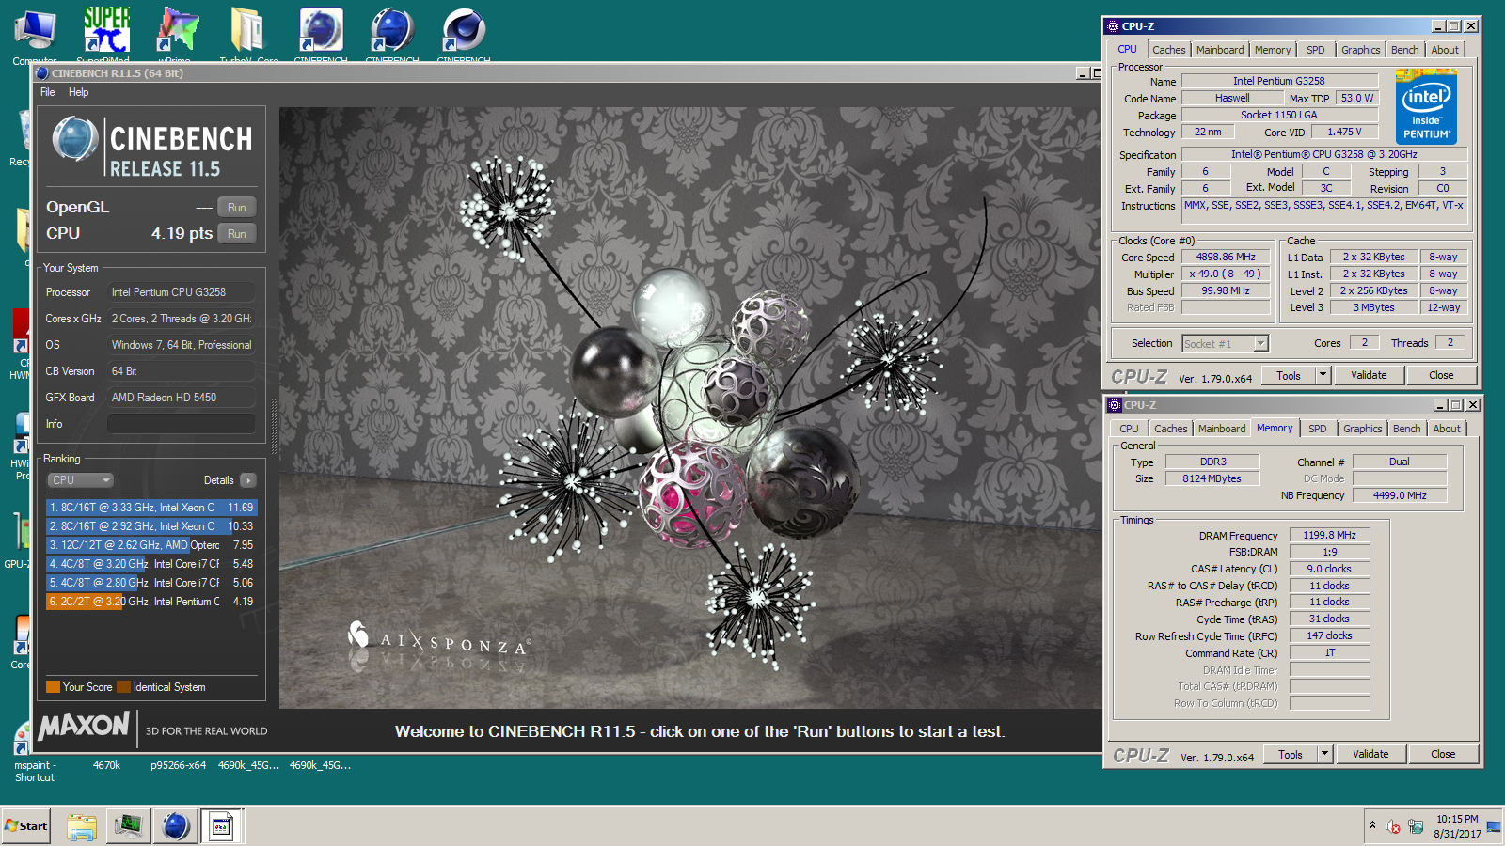Viewport: 1505px width, 846px height.
Task: Select ranking row 1 Xeon 3.33 GHz
Action: coord(150,508)
